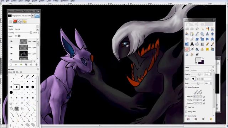The width and height of the screenshot is (228, 128).
Task: Select the Flip tool
Action: [x=187, y=44]
